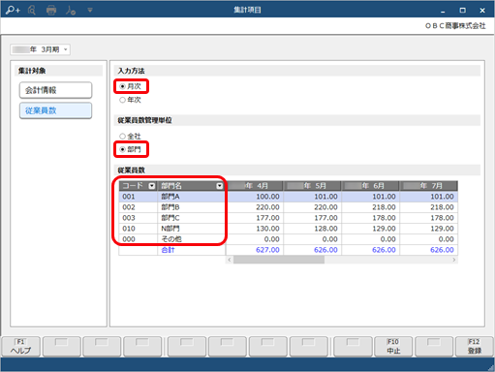Select the 部門A name cell
495x372 pixels.
click(x=191, y=197)
